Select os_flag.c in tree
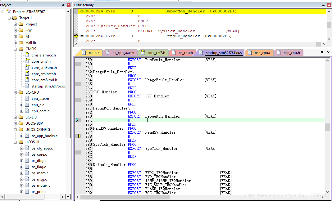This screenshot has height=201, width=332. (x=39, y=167)
